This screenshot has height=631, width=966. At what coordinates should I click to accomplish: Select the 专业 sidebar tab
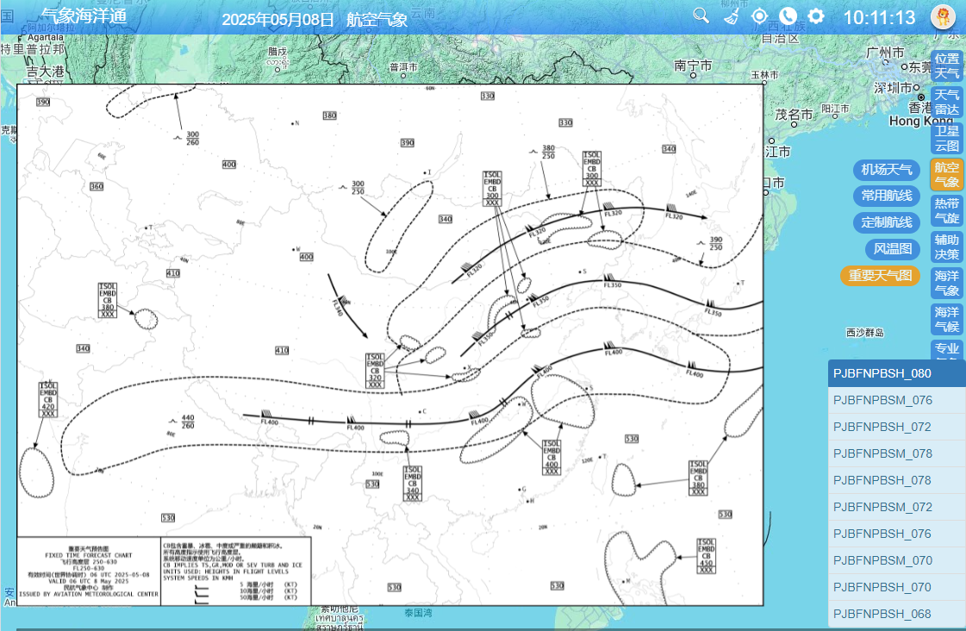tap(946, 349)
